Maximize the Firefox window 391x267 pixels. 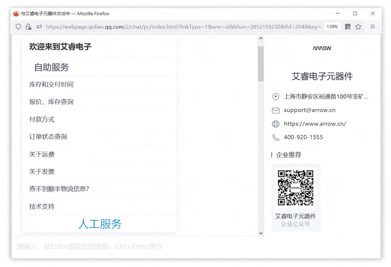tap(355, 13)
